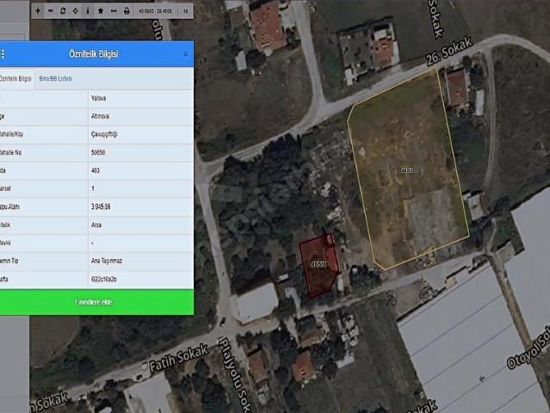Close the Öznitelik Bilgisi panel
This screenshot has height=413, width=550.
coord(186,54)
